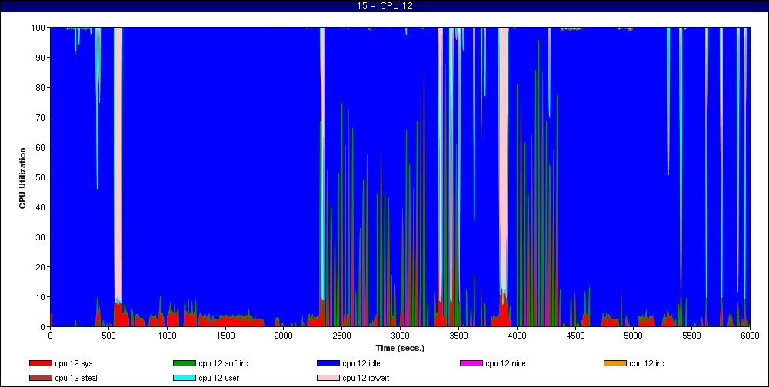Screen dimensions: 769x387
Task: Select the 'cpu 12 user' legend label
Action: tap(218, 379)
